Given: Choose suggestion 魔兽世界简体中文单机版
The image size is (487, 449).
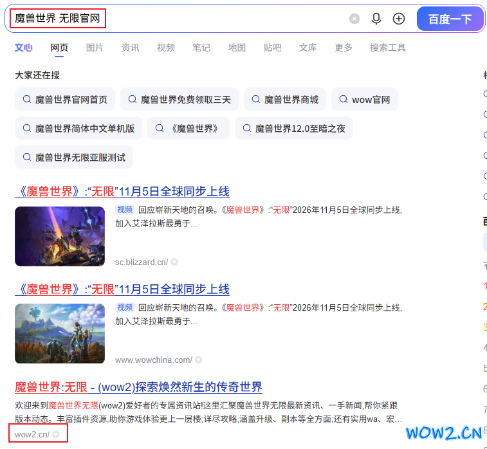Looking at the screenshot, I should click(78, 128).
